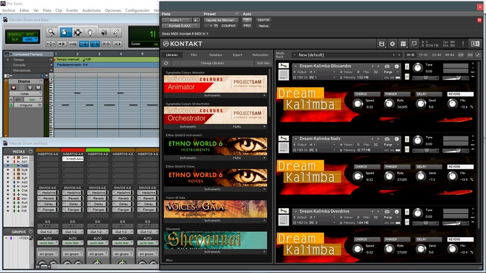Open the Archivo menu
The image size is (486, 273).
9,11
